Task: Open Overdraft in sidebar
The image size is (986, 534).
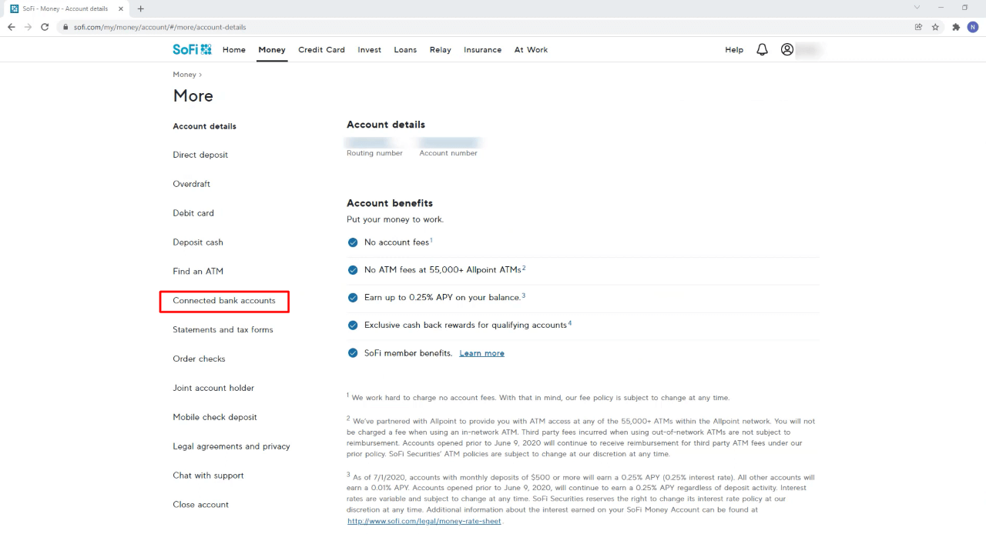Action: 191,184
